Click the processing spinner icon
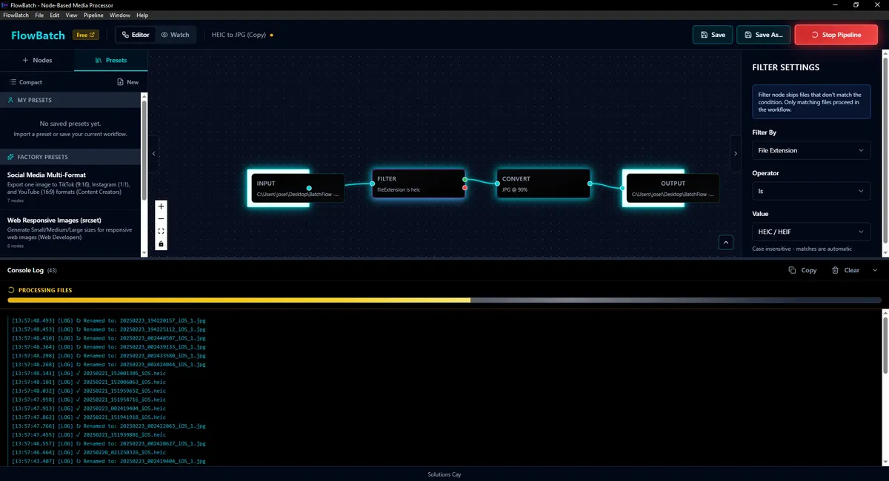Image resolution: width=889 pixels, height=481 pixels. (x=11, y=290)
